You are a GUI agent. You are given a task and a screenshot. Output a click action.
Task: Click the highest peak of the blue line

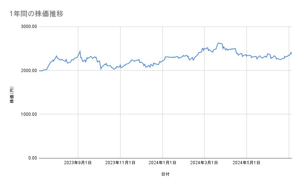pos(218,43)
